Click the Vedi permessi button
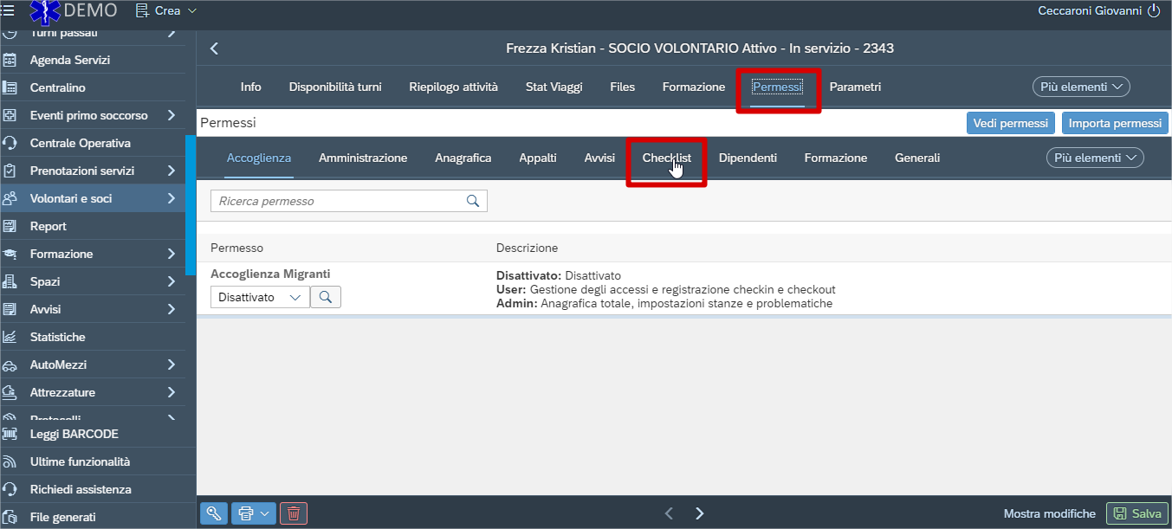The image size is (1172, 529). [x=1011, y=123]
